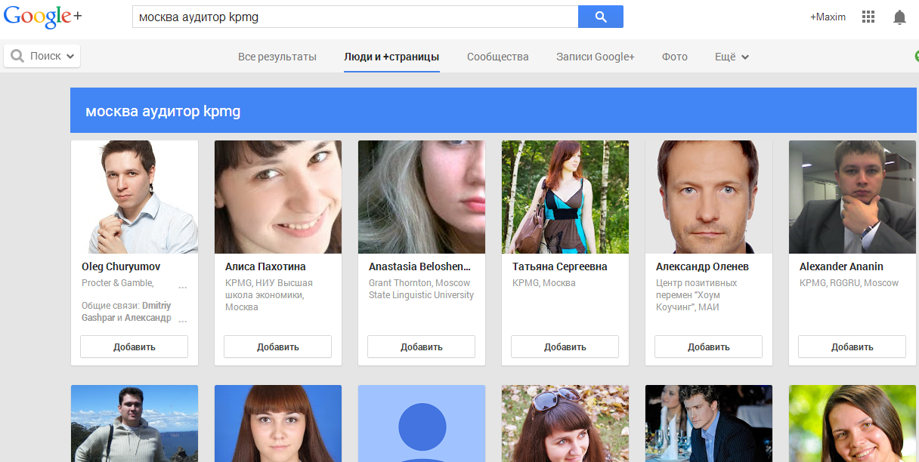Add Oleg Churyumov via Добавить button

pos(135,346)
